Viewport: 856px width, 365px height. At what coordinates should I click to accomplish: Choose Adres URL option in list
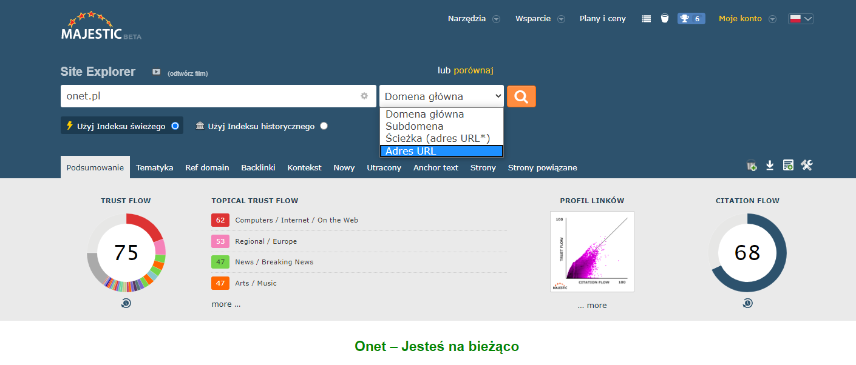(441, 151)
